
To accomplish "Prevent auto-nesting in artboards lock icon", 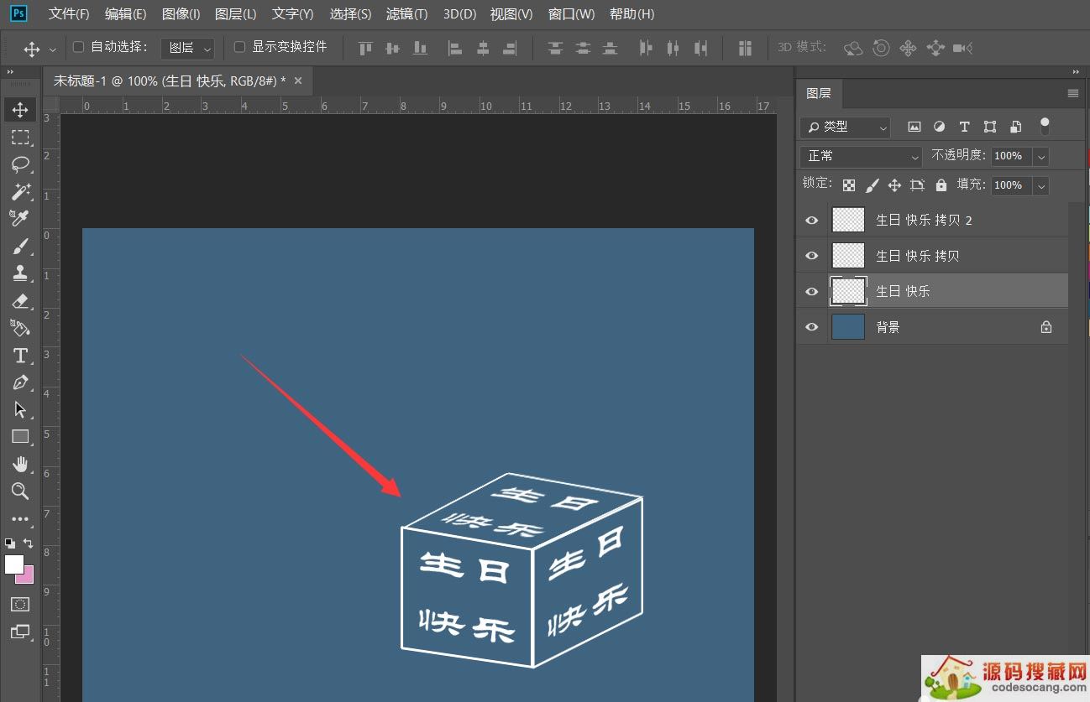I will (917, 185).
